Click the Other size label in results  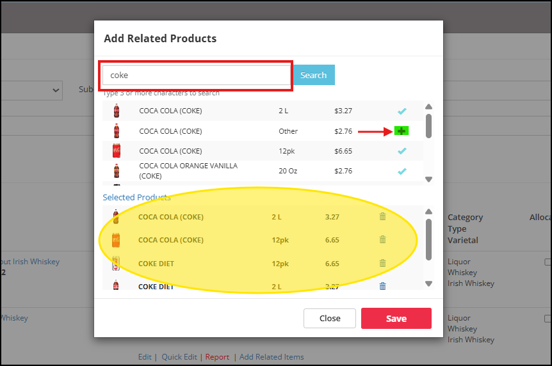[288, 131]
